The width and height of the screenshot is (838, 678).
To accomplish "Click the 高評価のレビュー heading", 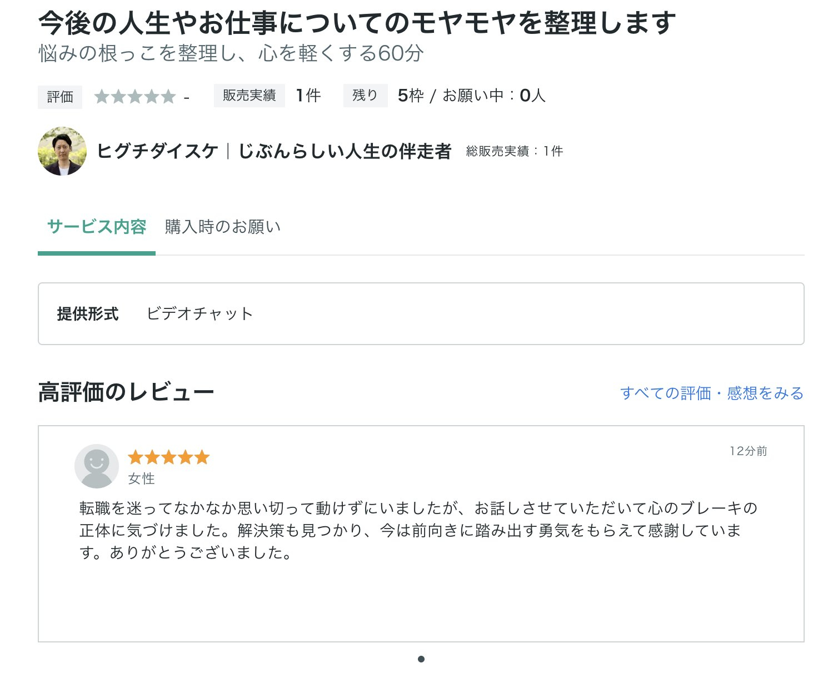I will [126, 393].
